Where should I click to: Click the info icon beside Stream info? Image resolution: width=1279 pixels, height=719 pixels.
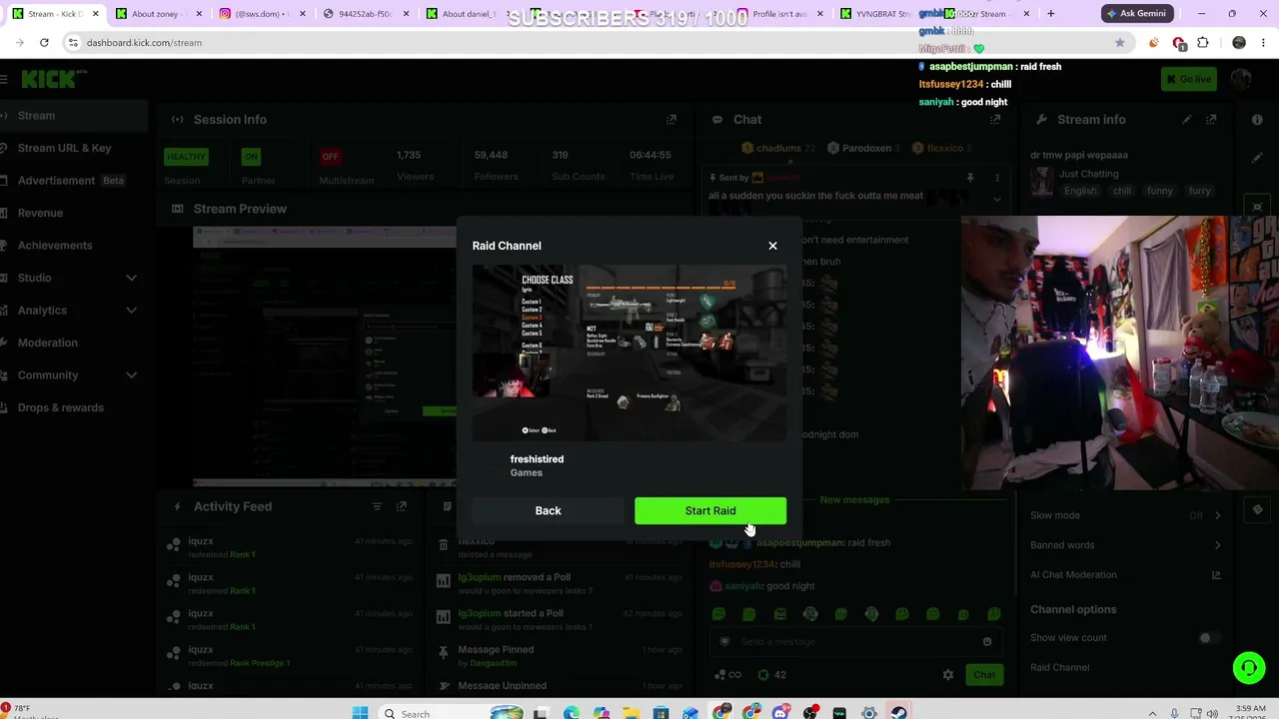coord(1257,120)
